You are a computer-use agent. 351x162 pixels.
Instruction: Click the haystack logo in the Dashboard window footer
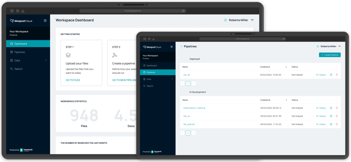point(26,150)
